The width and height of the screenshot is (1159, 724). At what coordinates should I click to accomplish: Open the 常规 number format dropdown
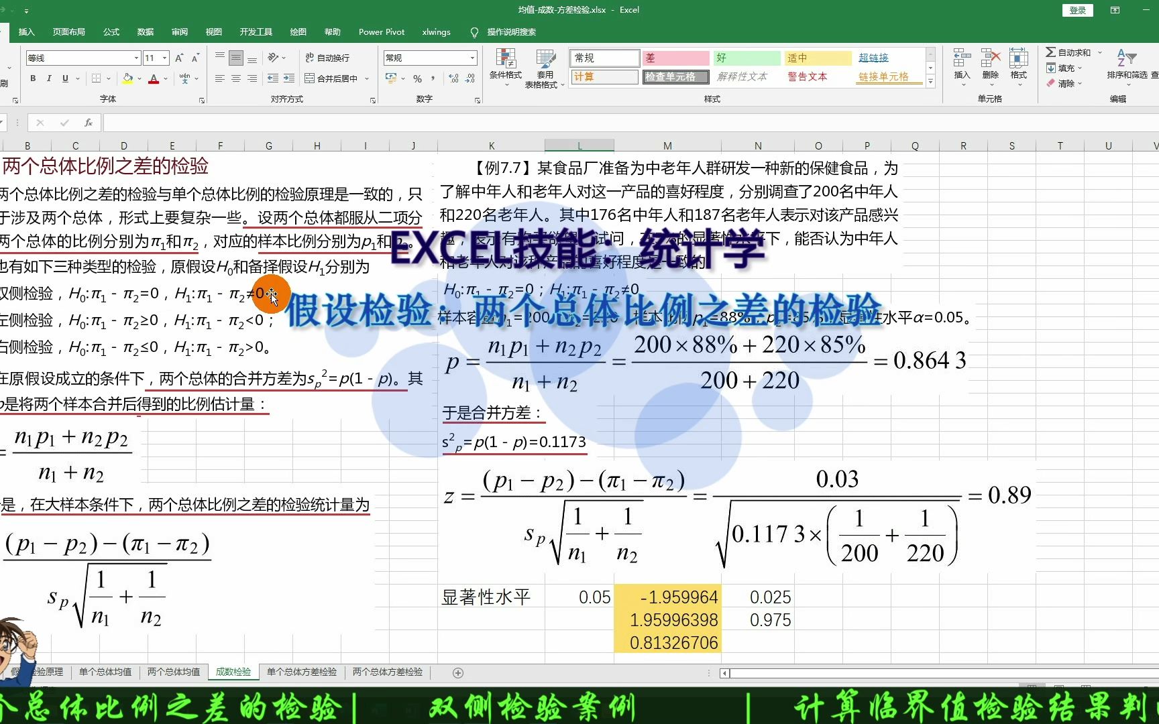(472, 58)
